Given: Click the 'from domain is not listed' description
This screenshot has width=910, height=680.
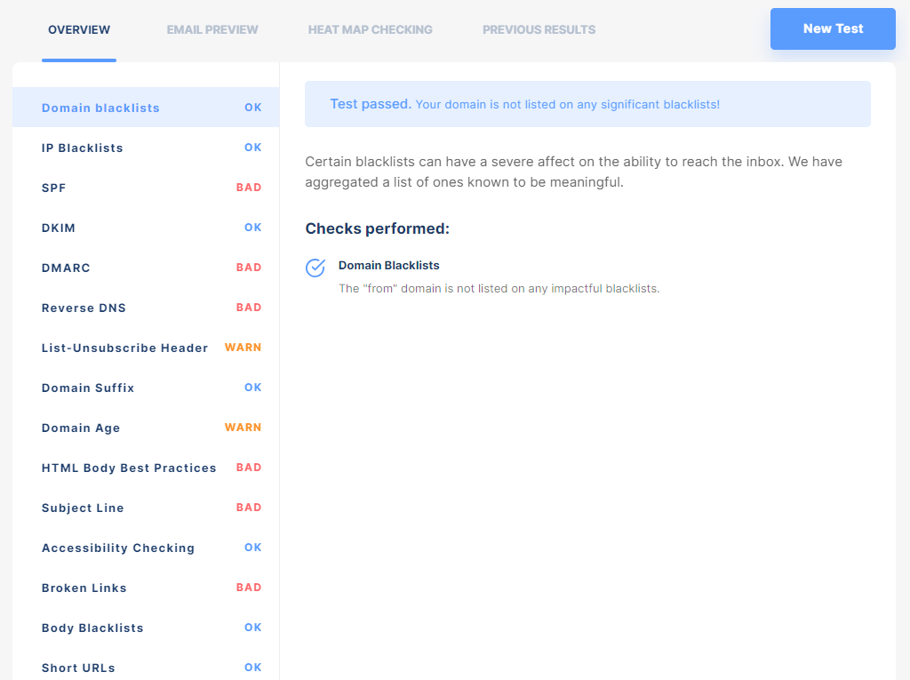Looking at the screenshot, I should tap(499, 289).
